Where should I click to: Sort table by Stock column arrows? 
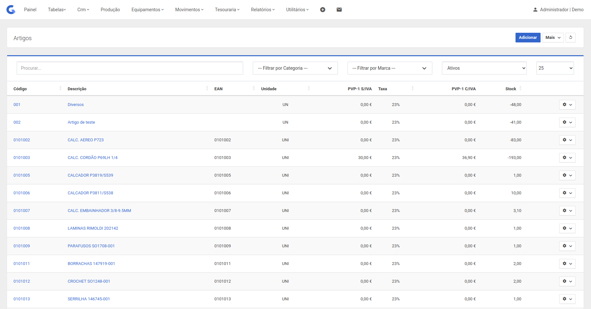click(520, 89)
